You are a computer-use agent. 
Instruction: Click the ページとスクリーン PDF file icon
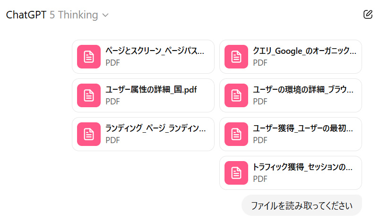click(89, 57)
